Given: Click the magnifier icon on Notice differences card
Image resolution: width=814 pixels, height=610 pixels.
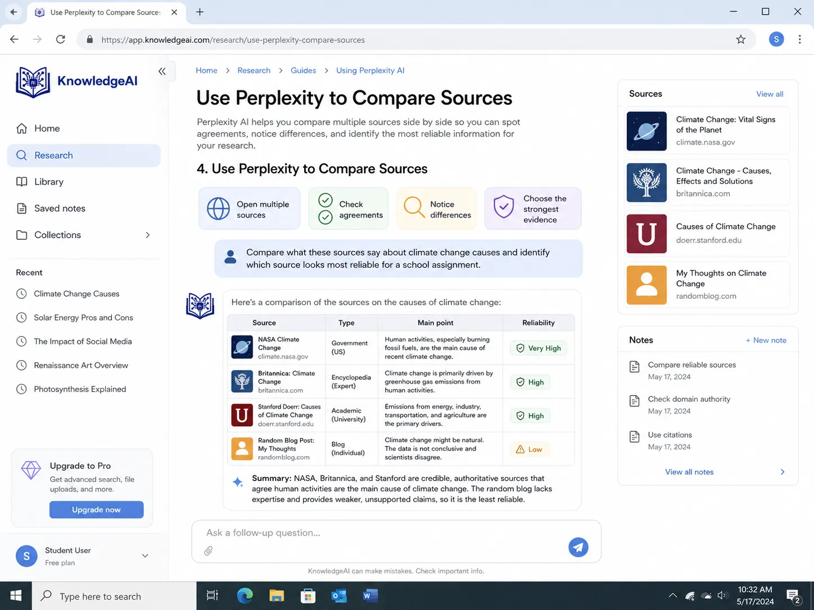Looking at the screenshot, I should [414, 207].
